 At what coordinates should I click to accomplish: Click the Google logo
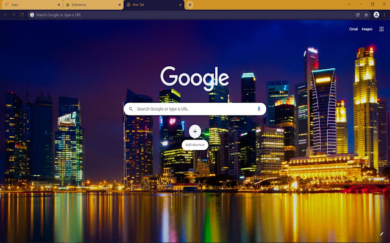click(195, 78)
